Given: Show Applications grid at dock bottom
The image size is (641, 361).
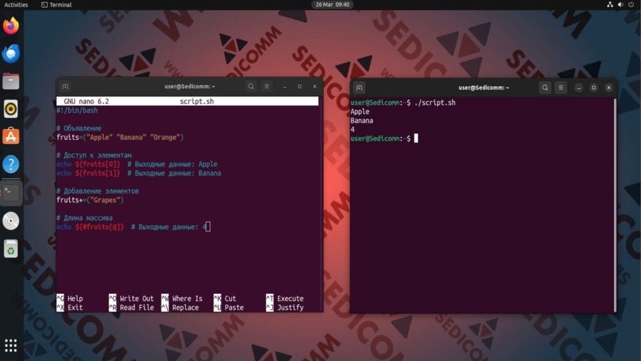Looking at the screenshot, I should (11, 345).
